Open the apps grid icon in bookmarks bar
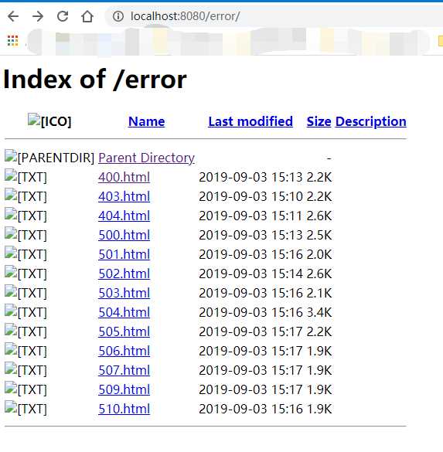The width and height of the screenshot is (443, 452). [x=12, y=41]
